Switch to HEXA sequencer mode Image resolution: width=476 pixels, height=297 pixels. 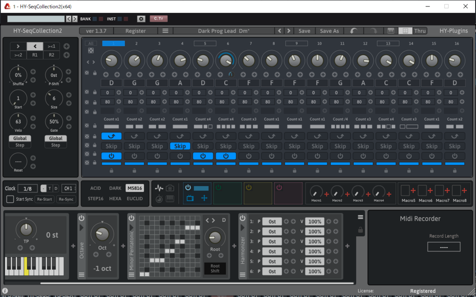click(x=115, y=199)
